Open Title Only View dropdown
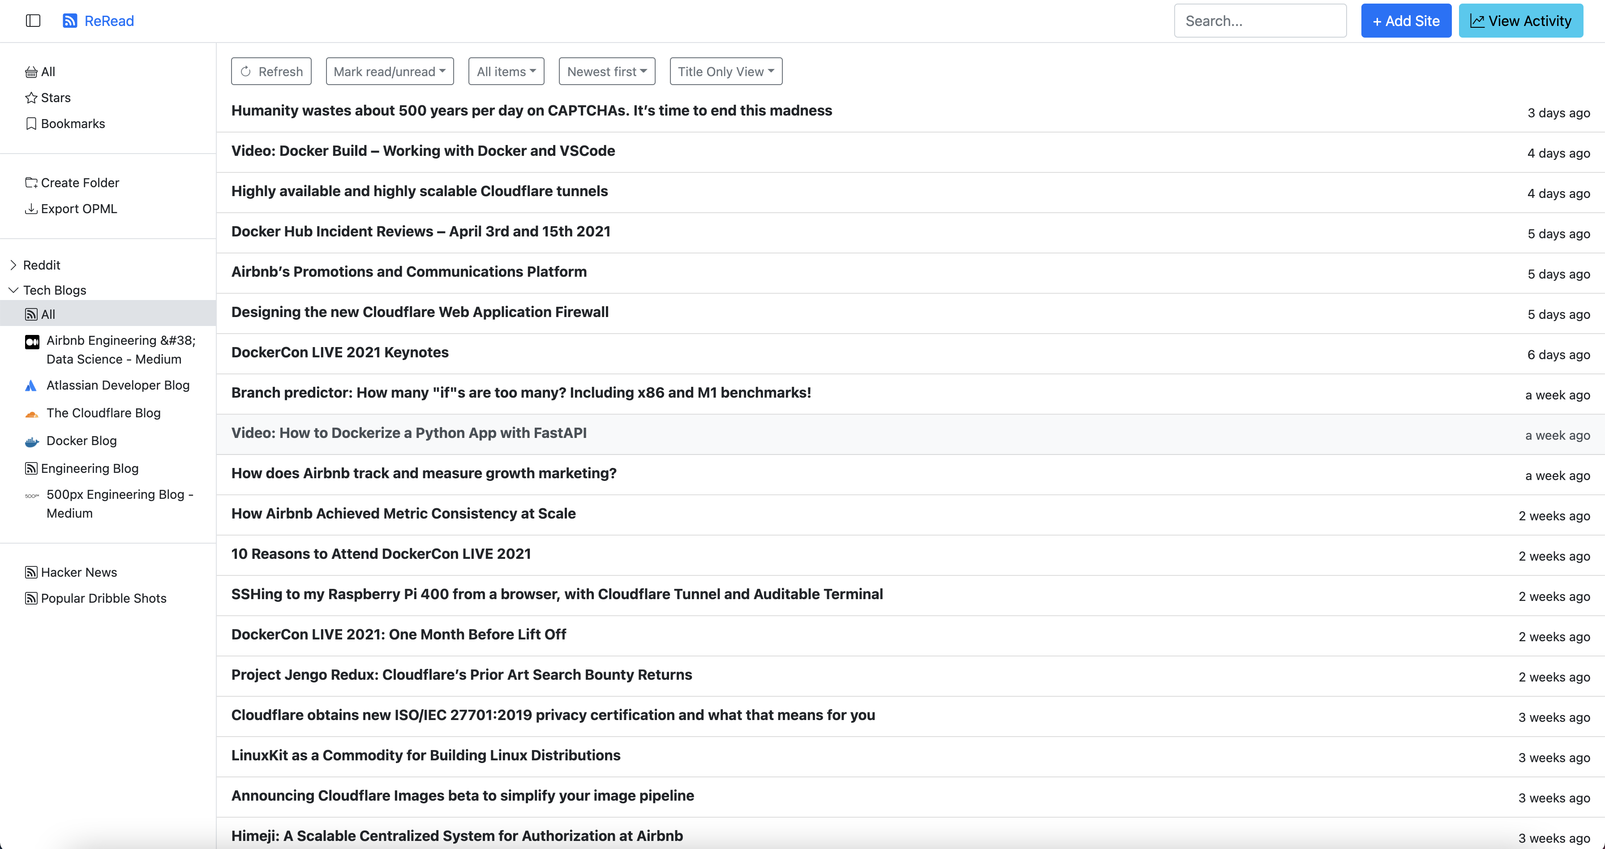Viewport: 1605px width, 849px height. tap(725, 72)
